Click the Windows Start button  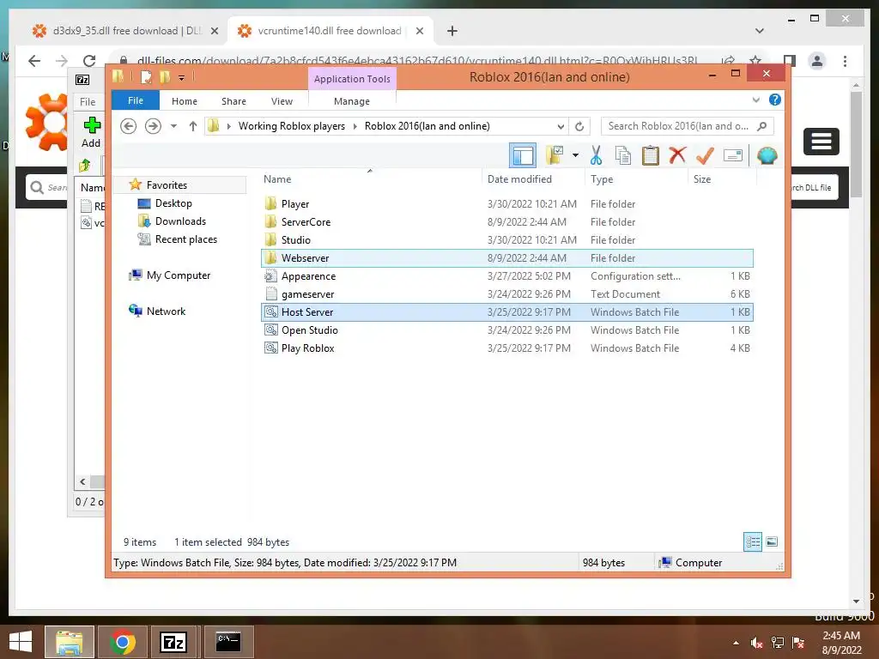(x=21, y=642)
